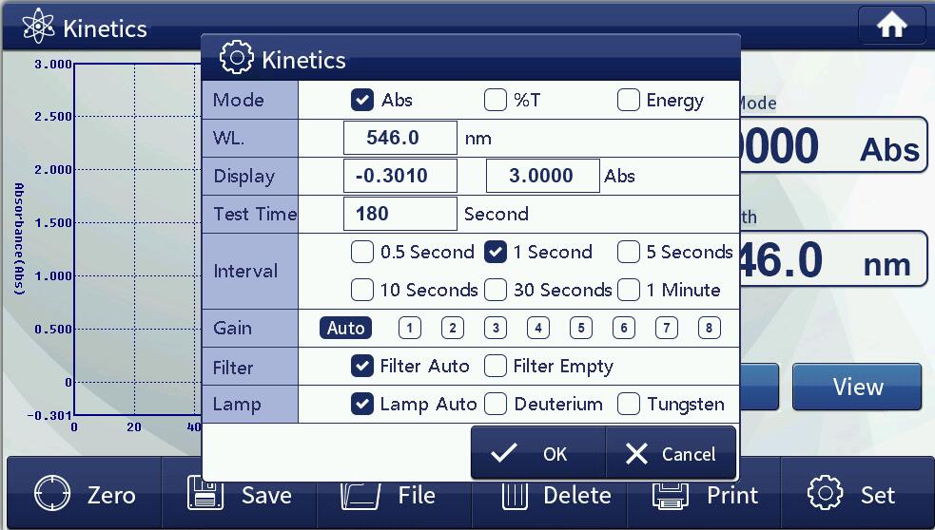The image size is (935, 530).
Task: Select the Energy mode checkbox
Action: pos(629,100)
